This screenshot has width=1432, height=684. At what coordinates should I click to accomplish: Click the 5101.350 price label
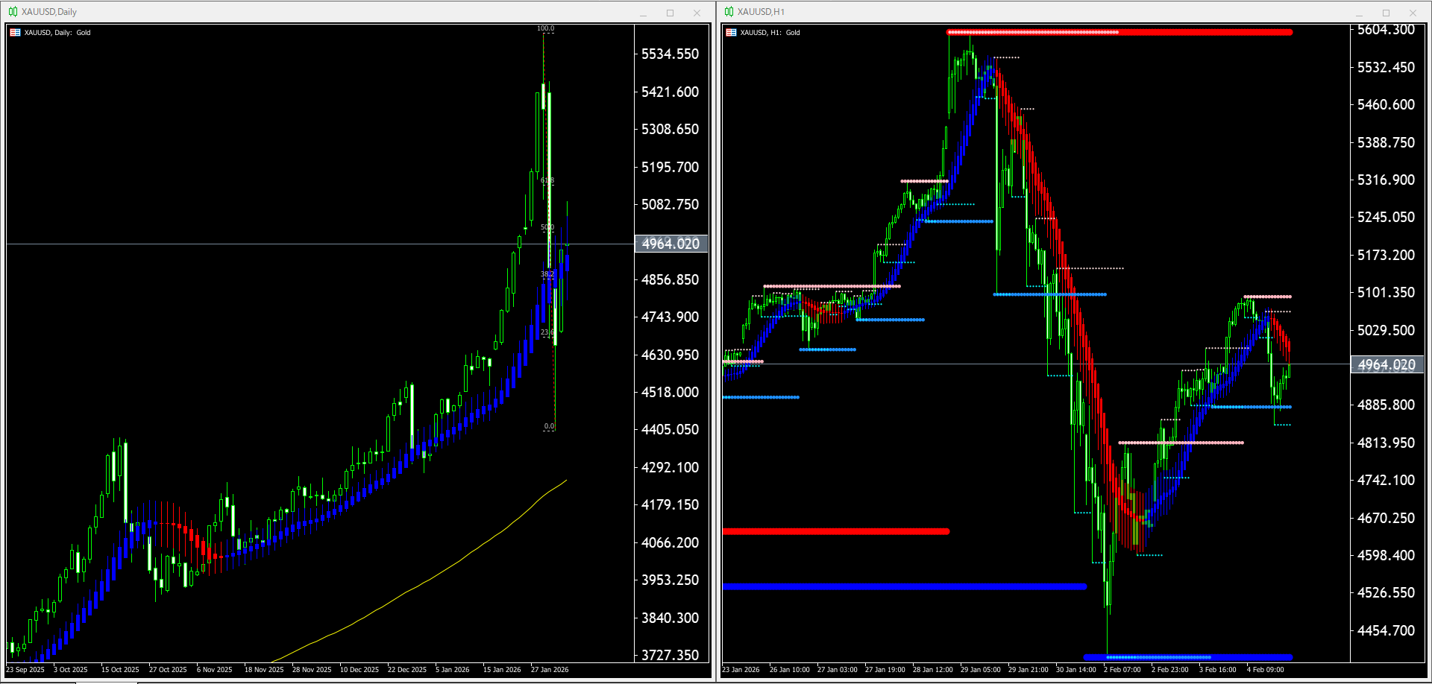click(x=1386, y=292)
